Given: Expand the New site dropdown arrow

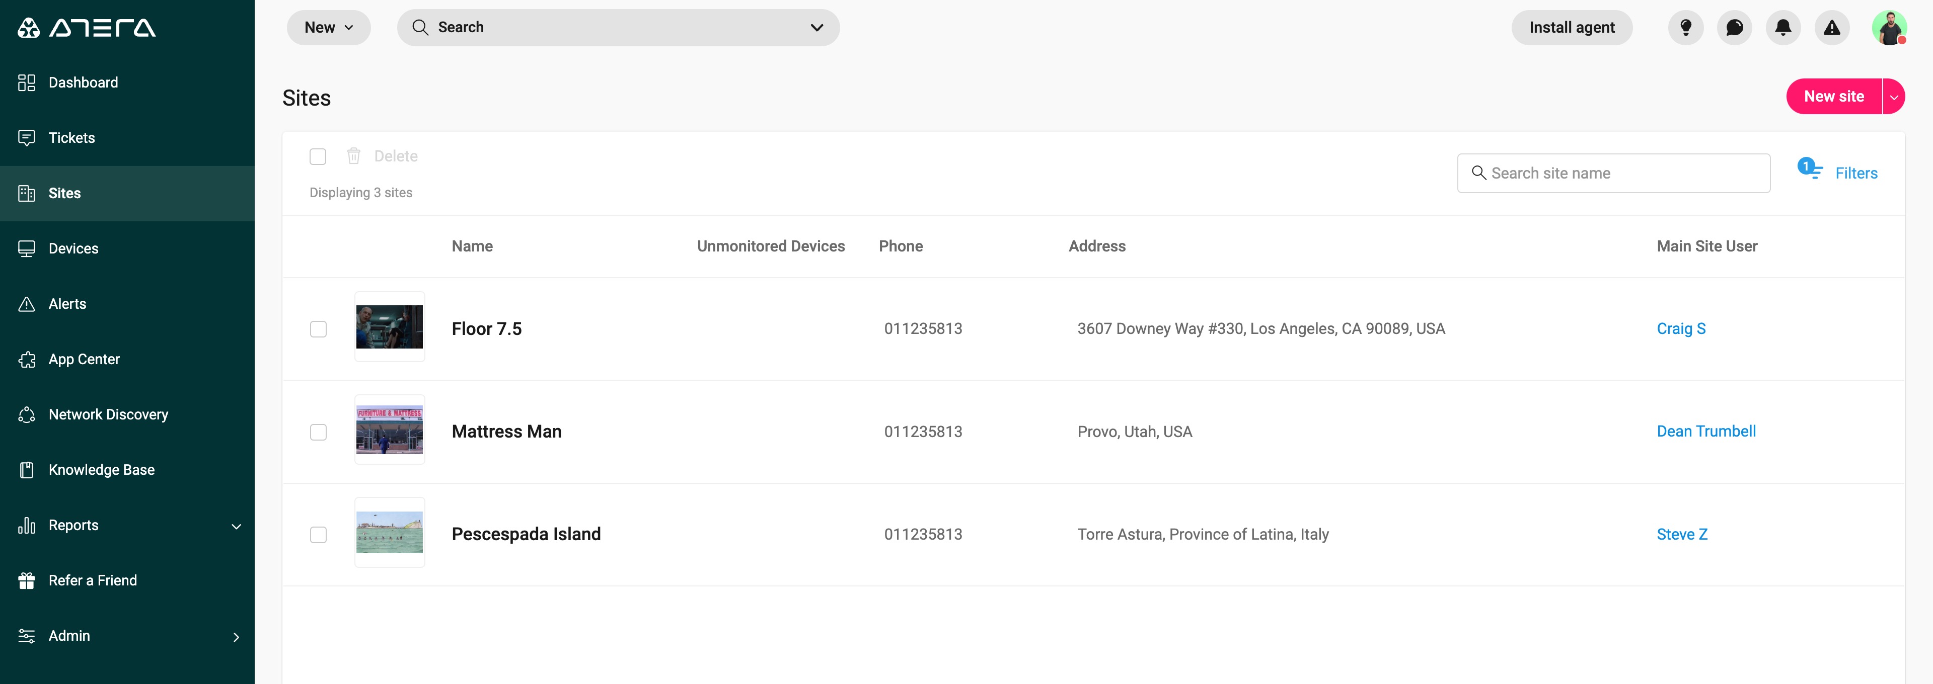Looking at the screenshot, I should tap(1894, 97).
